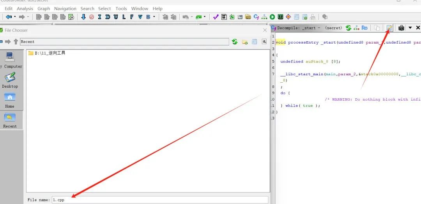Click the copy icon in Decompile panel header
Screen dimensions: 421x204
pyautogui.click(x=377, y=28)
